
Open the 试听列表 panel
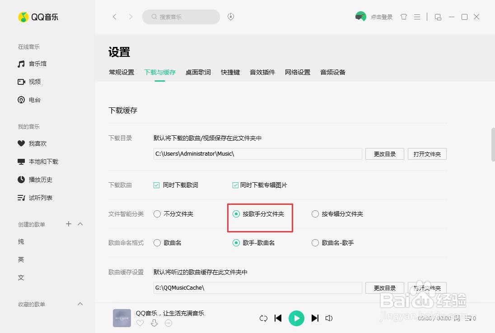click(38, 197)
